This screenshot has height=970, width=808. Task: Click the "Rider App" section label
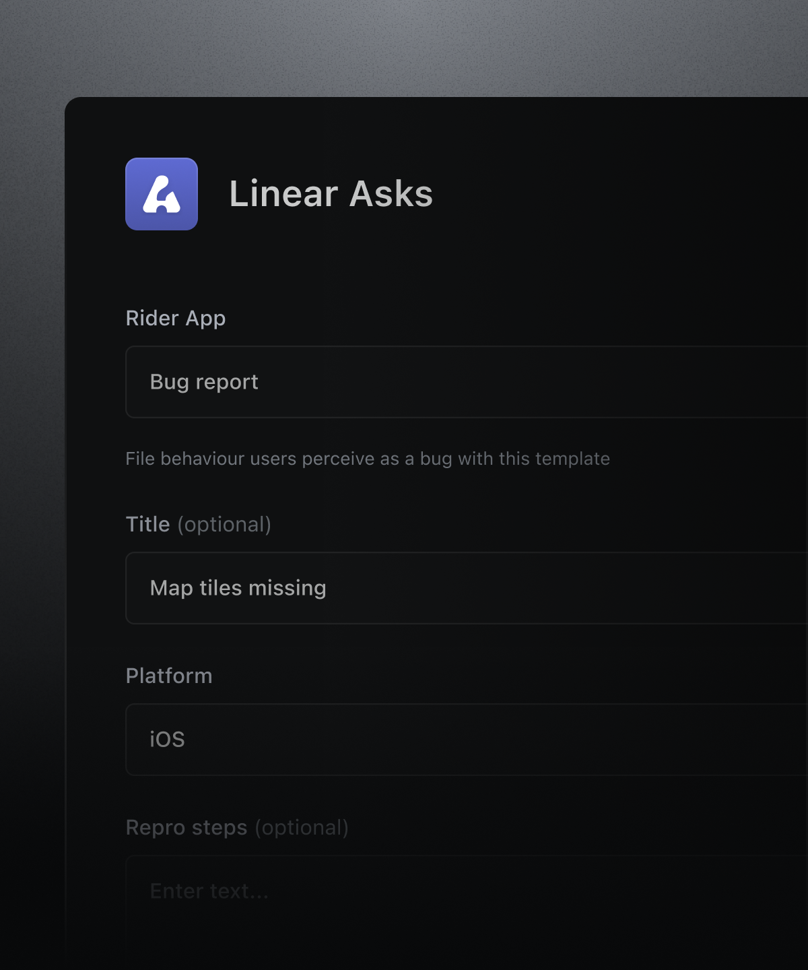tap(176, 318)
